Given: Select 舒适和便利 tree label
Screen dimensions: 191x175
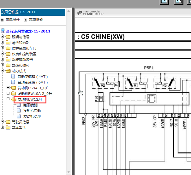Looking at the screenshot, I should click(21, 65).
